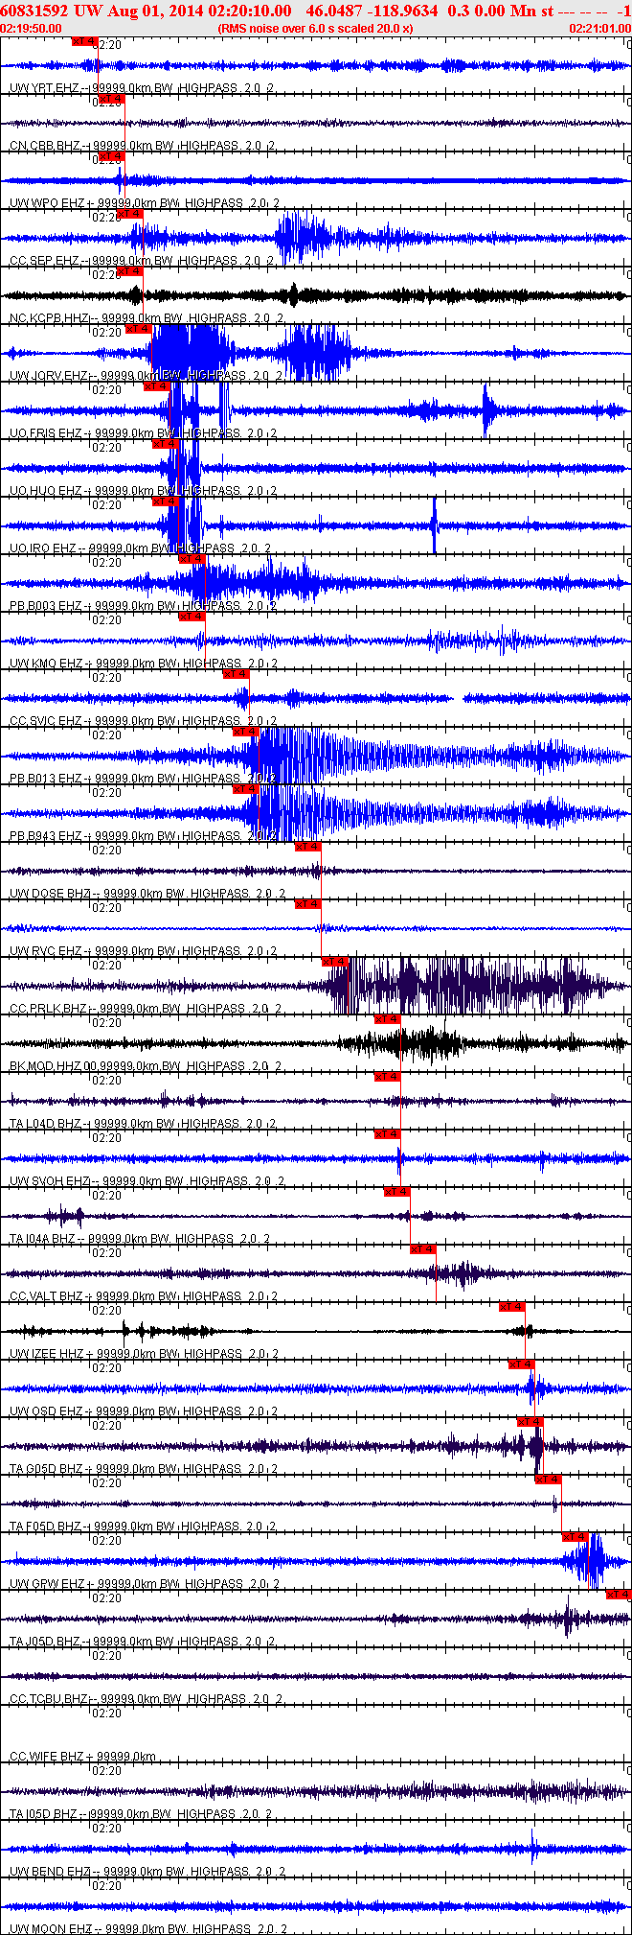632x1935 pixels.
Task: Click the coordinates 46.0487 -118.9634 in header
Action: pyautogui.click(x=372, y=11)
